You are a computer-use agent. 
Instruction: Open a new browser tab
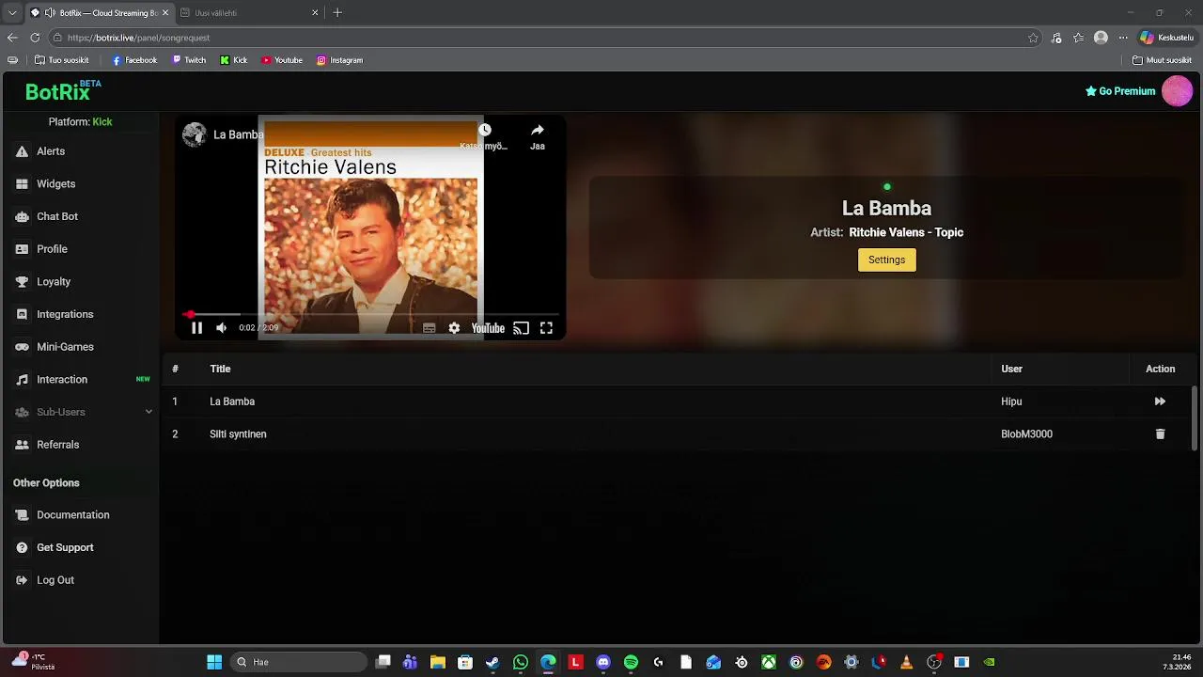pyautogui.click(x=337, y=13)
